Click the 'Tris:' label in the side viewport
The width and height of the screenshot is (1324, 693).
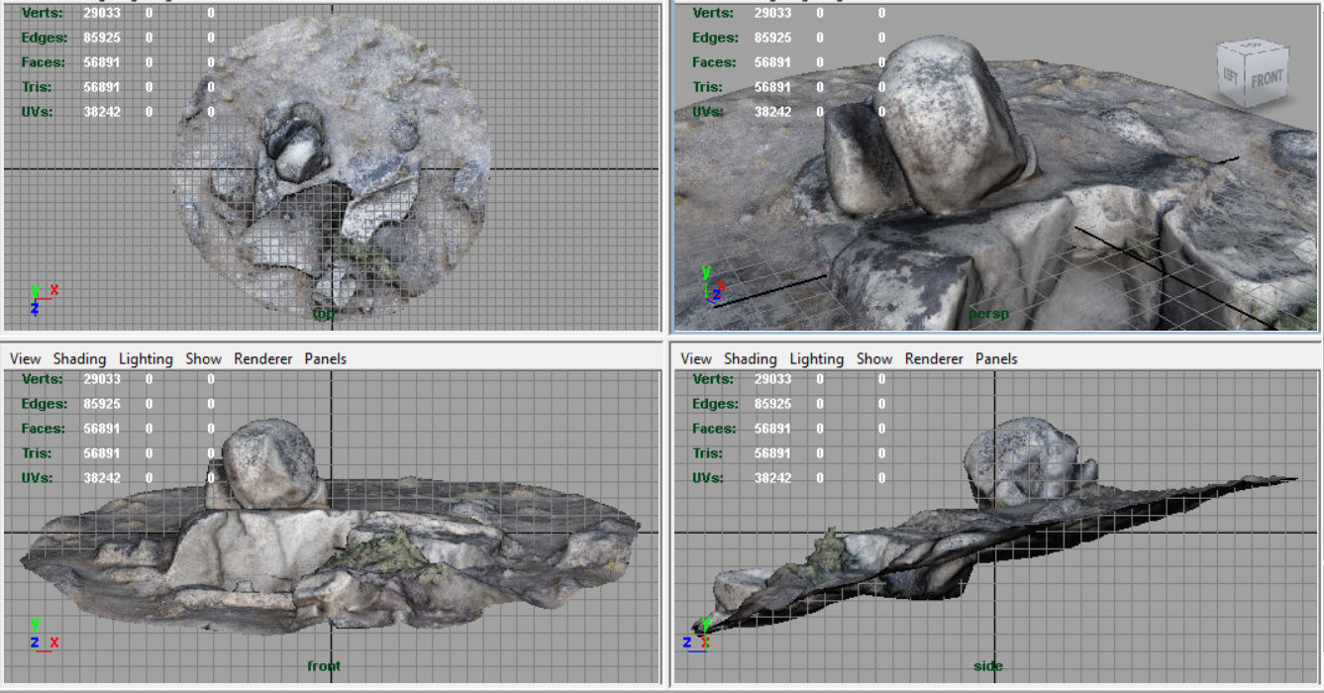click(x=708, y=453)
